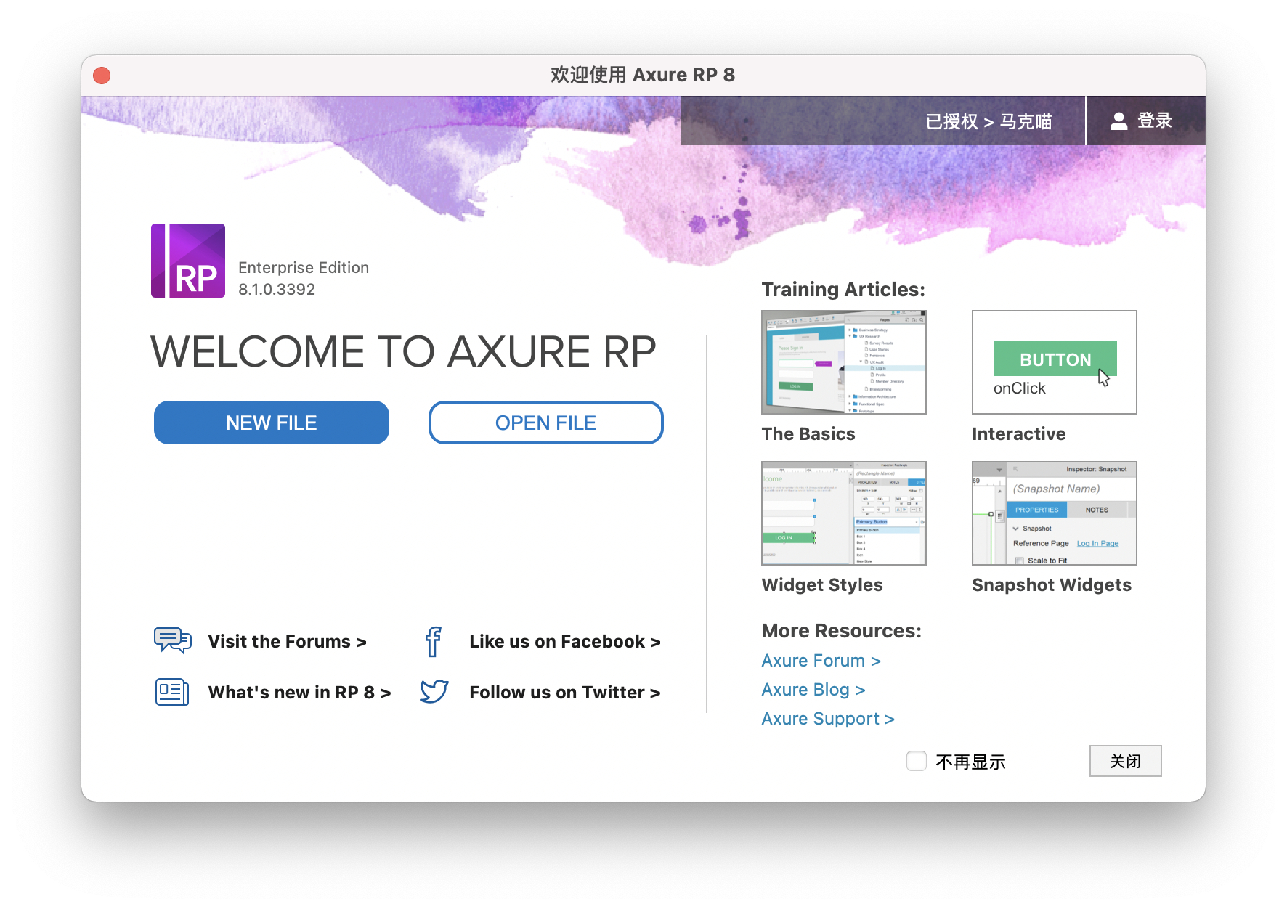
Task: Click the 关闭 button
Action: pos(1125,761)
